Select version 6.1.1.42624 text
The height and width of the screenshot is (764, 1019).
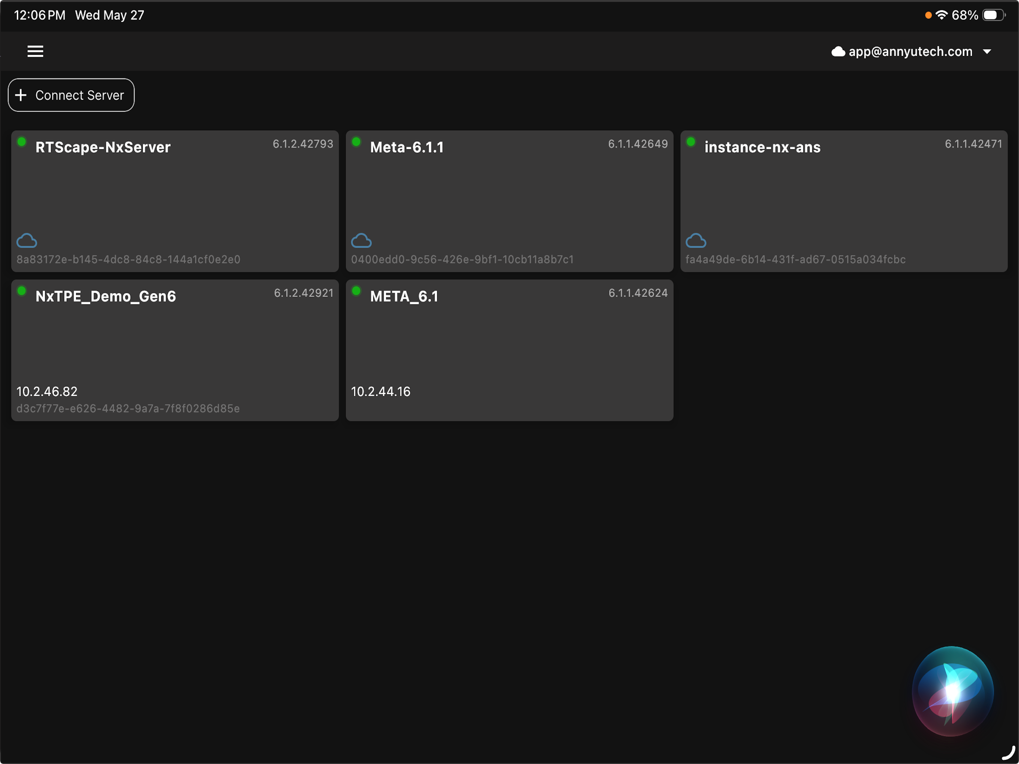coord(638,292)
